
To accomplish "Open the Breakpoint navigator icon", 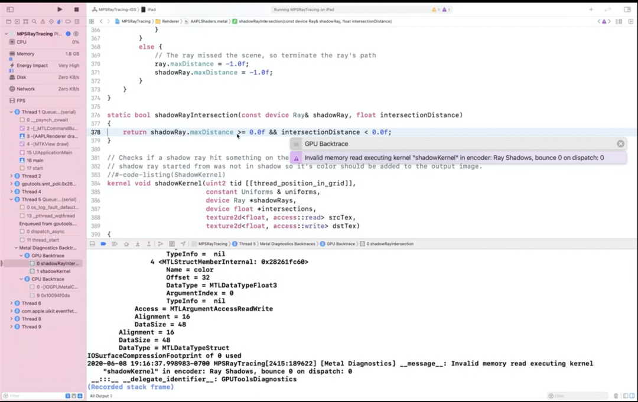I will (x=69, y=21).
